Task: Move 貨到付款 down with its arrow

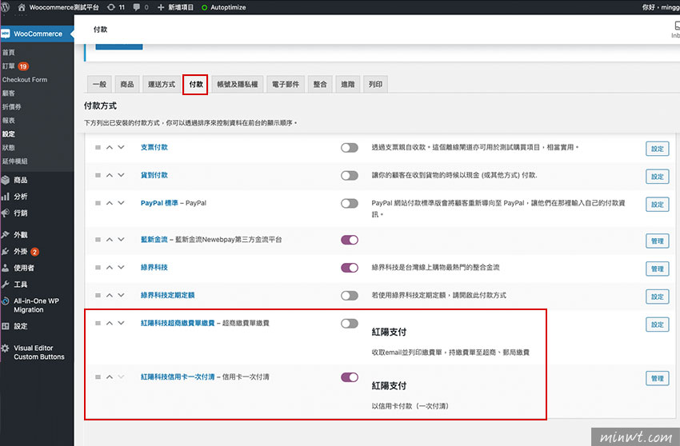Action: (x=121, y=175)
